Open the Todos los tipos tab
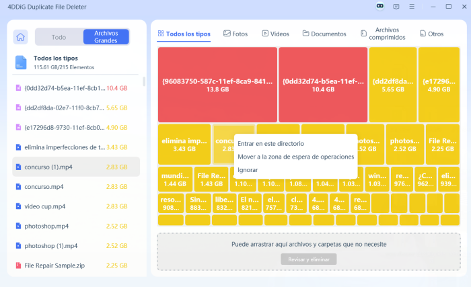471x287 pixels. (184, 34)
